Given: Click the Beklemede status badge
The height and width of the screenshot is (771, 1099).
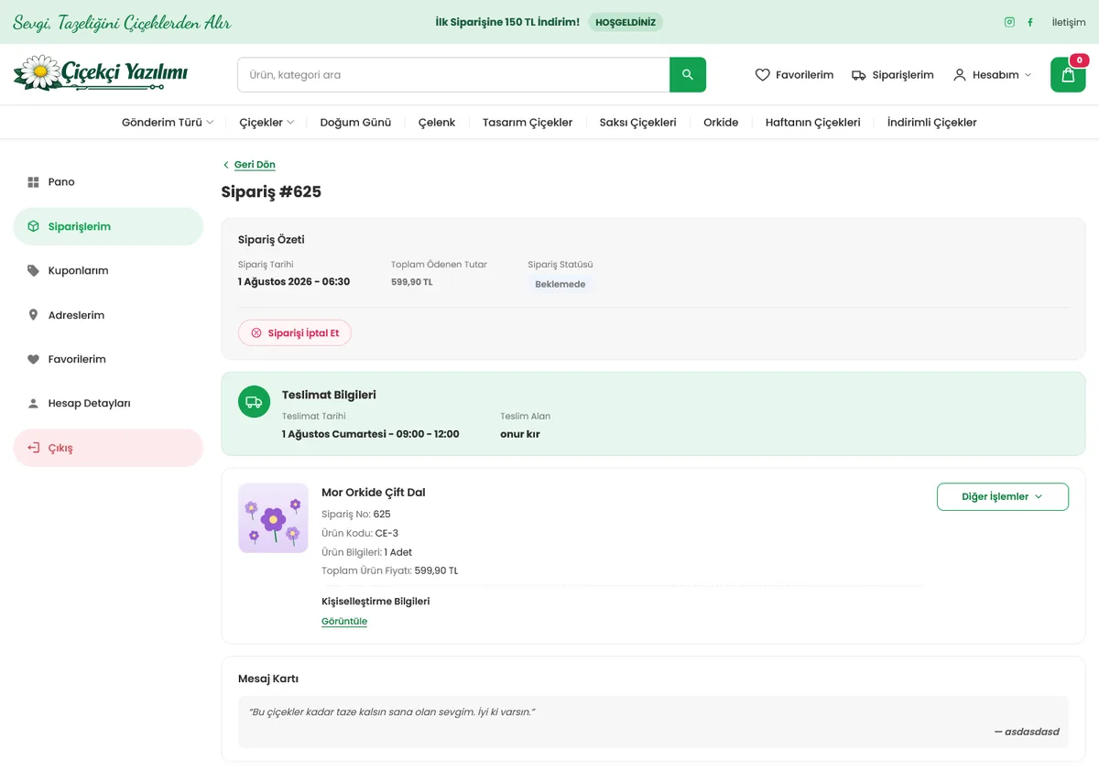Looking at the screenshot, I should pyautogui.click(x=560, y=285).
